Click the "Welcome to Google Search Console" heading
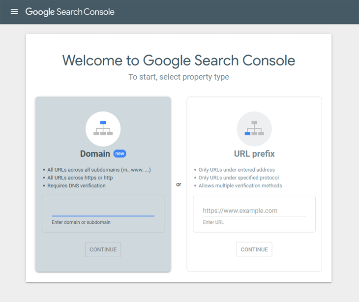Screen dimensions: 359x302 point(179,60)
